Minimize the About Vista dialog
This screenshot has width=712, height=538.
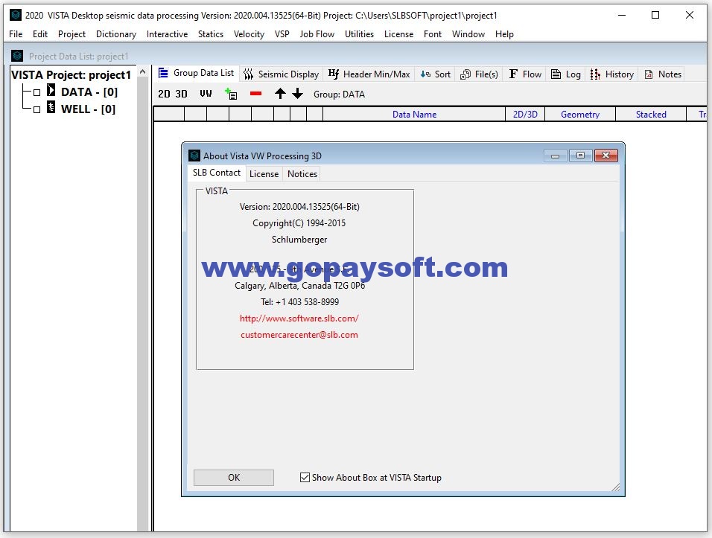(x=555, y=156)
